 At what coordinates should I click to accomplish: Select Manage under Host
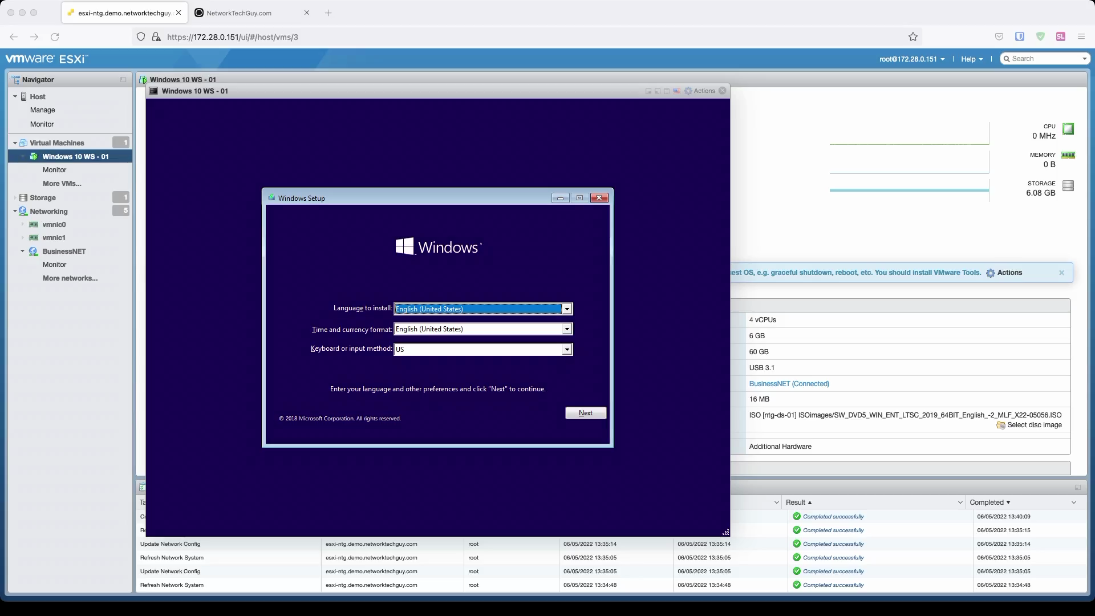[x=43, y=111]
